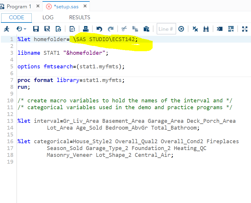
Task: Copy the selected code
Action: coord(135,29)
